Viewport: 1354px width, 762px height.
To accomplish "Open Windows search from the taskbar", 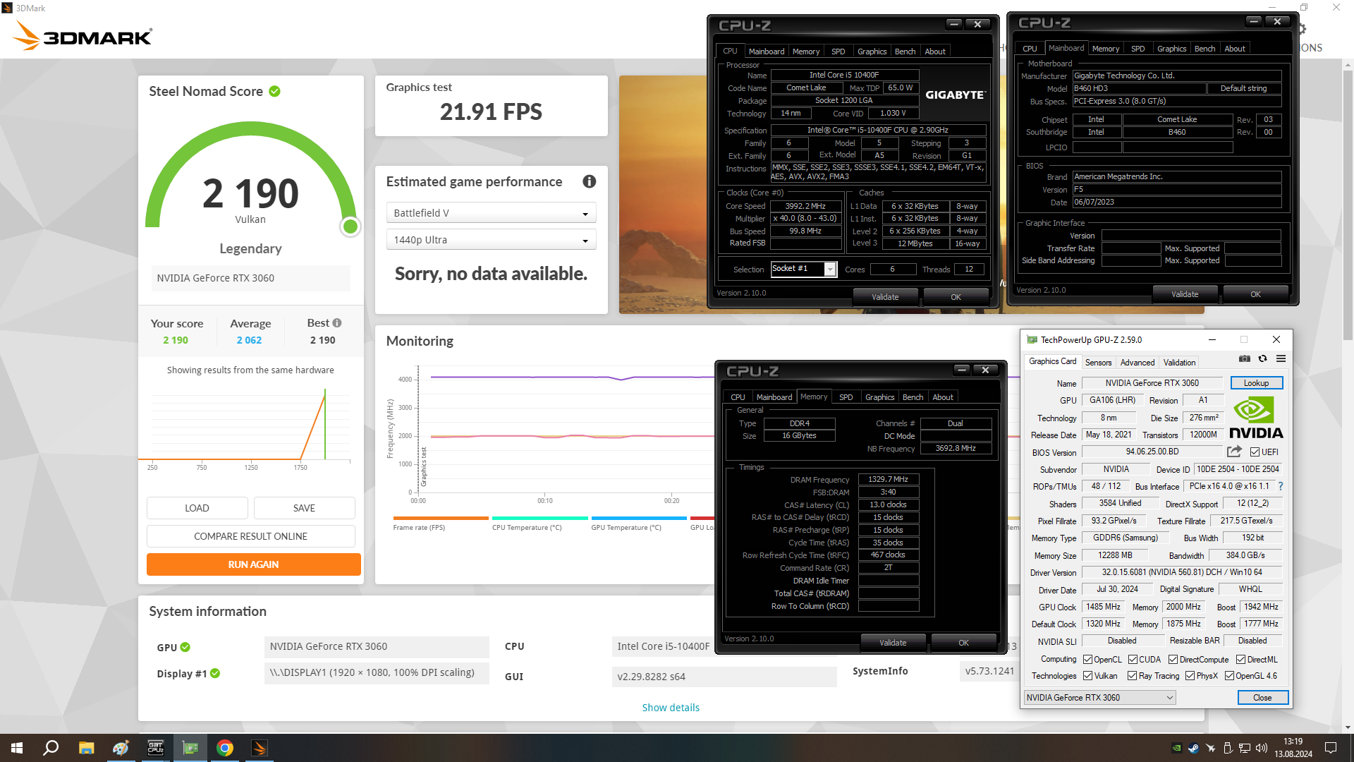I will pos(51,748).
